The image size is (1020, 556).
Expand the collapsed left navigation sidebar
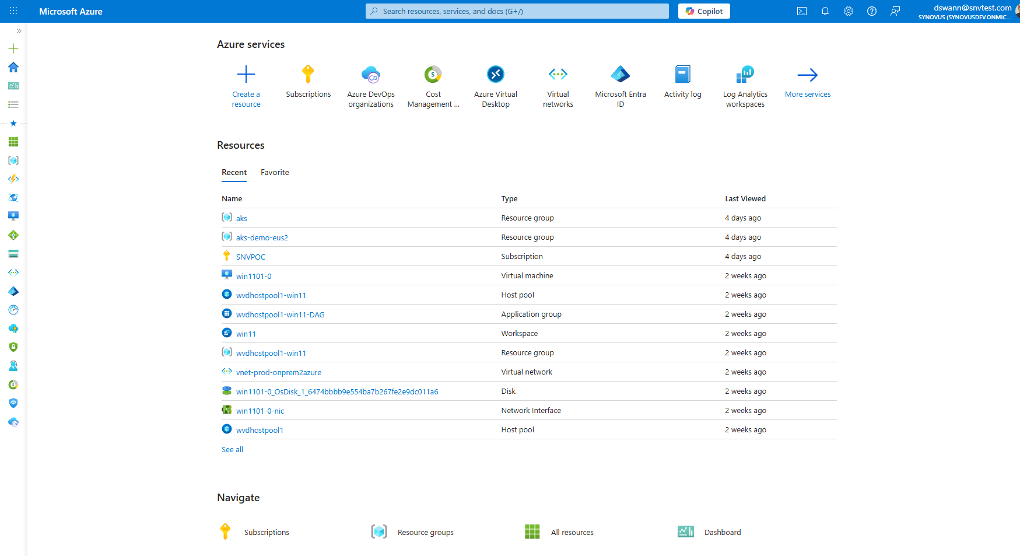pyautogui.click(x=19, y=31)
